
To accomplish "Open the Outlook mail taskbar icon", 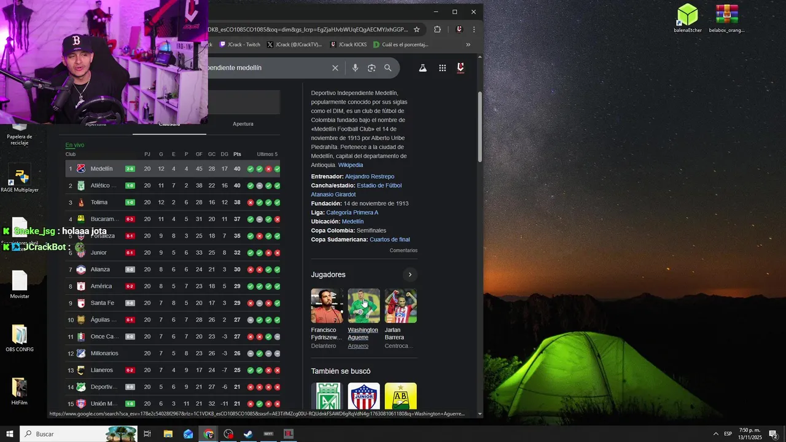I will click(189, 434).
